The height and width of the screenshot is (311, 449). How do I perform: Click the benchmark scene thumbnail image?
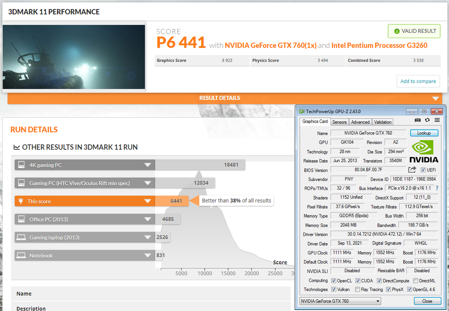coord(74,57)
